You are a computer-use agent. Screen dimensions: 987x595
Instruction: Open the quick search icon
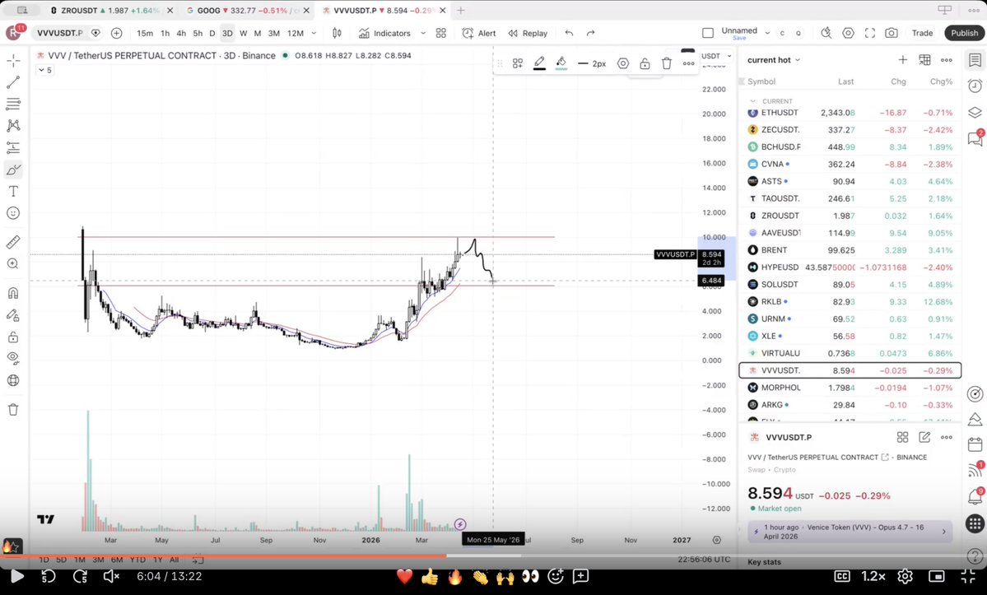(x=826, y=33)
